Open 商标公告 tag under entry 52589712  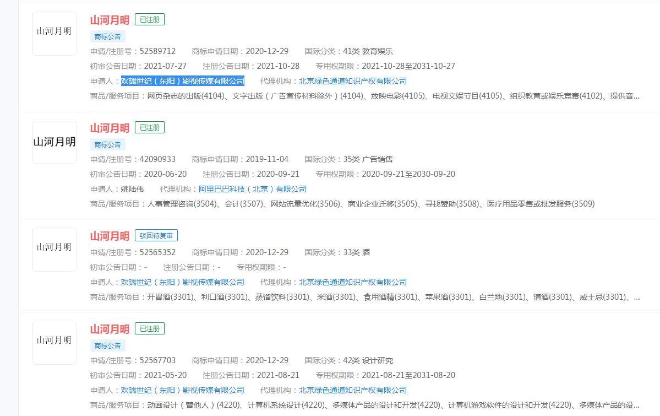108,37
